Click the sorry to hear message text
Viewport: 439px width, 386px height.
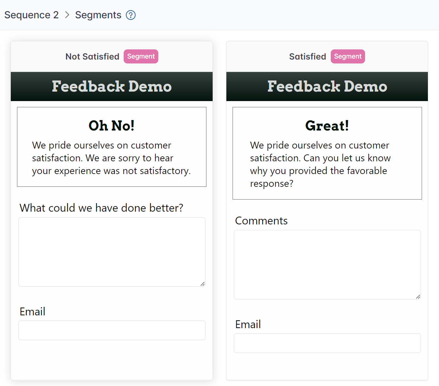point(111,158)
